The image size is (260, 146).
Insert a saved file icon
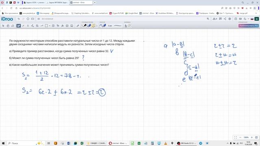(x=67, y=26)
